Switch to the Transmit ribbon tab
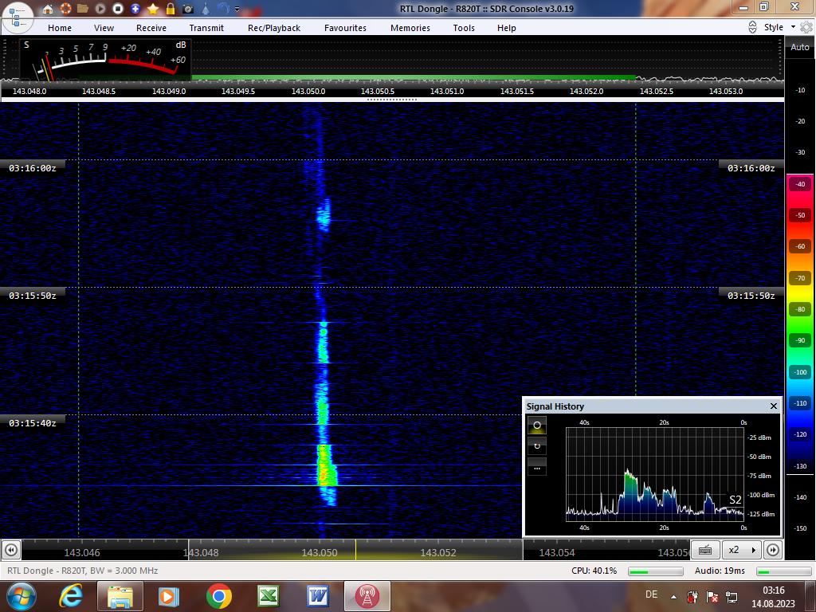 click(206, 28)
